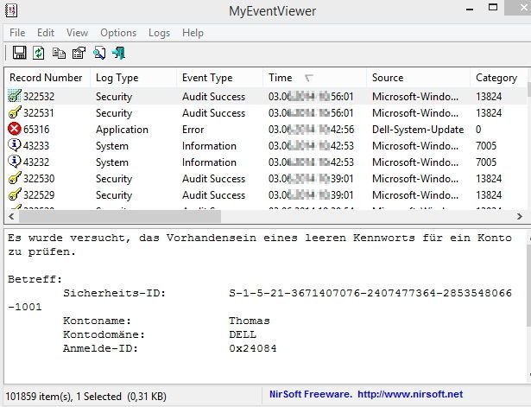Click the Betreff: line in description pane
This screenshot has width=531, height=407.
coord(35,279)
